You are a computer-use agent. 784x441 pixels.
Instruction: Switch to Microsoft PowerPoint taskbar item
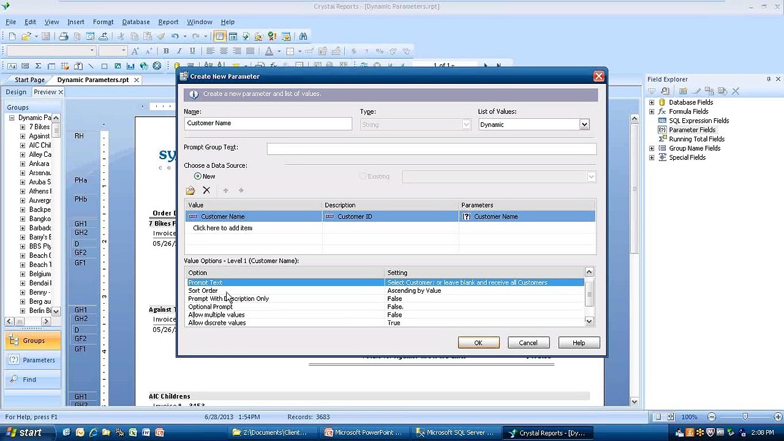coord(364,432)
